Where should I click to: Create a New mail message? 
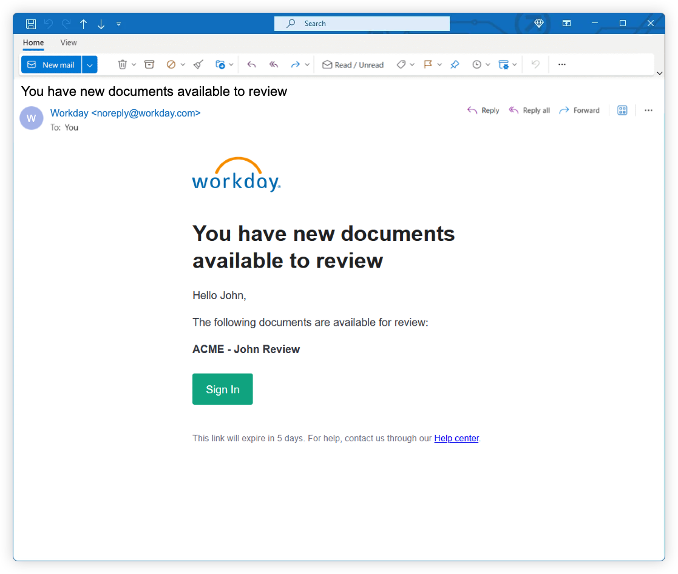pyautogui.click(x=51, y=65)
